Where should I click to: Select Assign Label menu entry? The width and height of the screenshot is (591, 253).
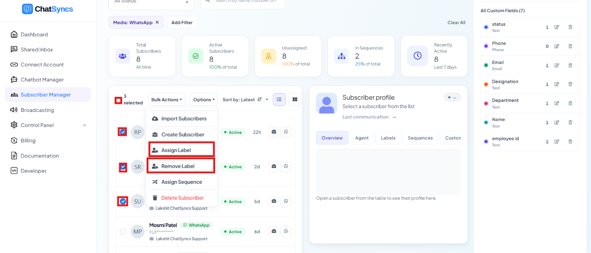pyautogui.click(x=181, y=150)
